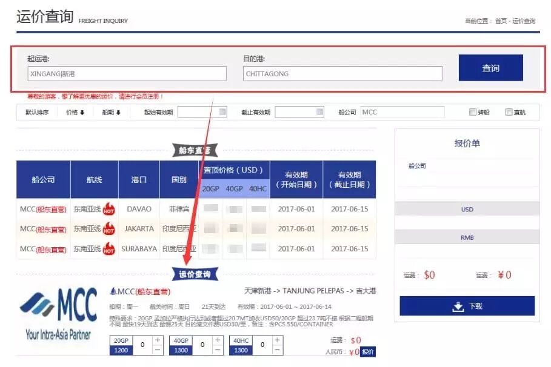Screen dimensions: 551x367
Task: Click the 起始有效期 date field
Action: pos(202,112)
